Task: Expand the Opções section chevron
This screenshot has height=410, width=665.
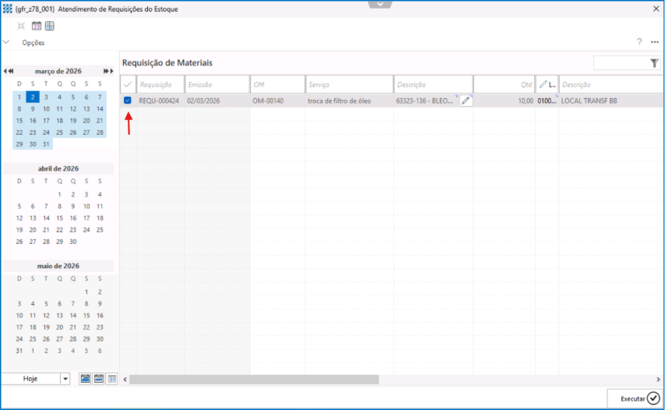Action: tap(7, 42)
